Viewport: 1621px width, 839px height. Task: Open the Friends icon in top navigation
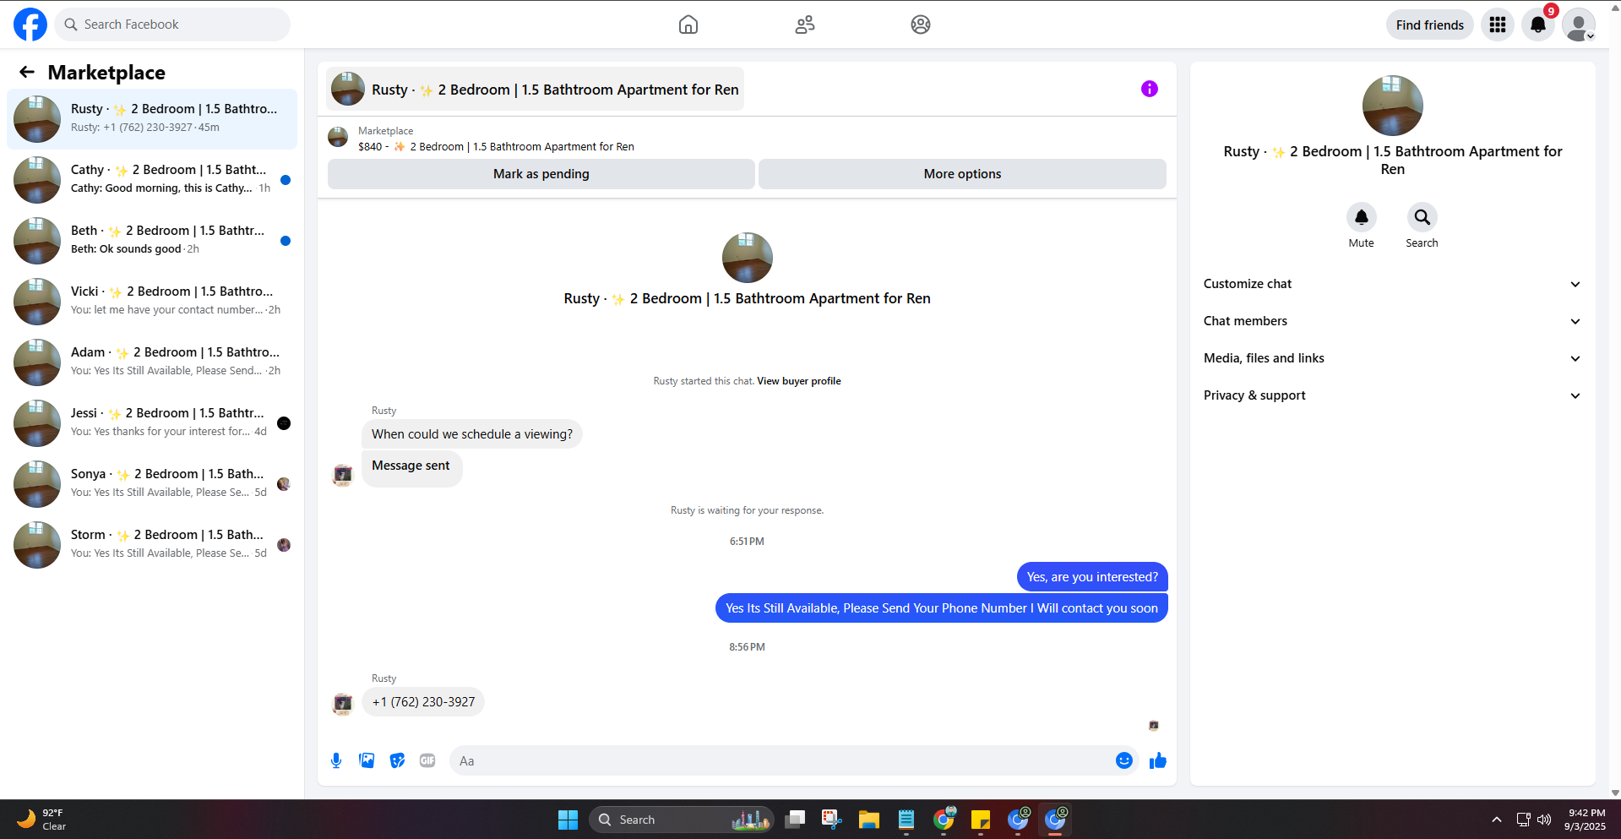pyautogui.click(x=805, y=25)
